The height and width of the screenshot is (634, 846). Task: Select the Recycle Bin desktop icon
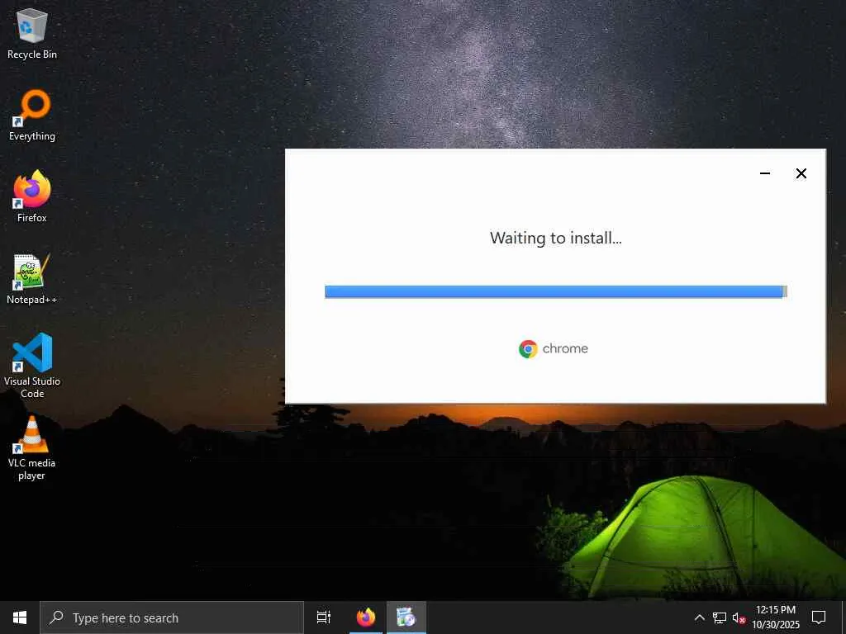(32, 34)
